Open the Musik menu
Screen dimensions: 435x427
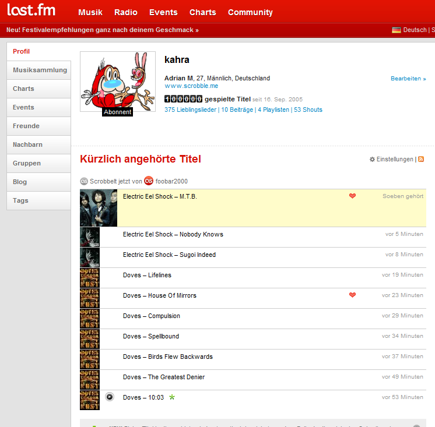click(x=90, y=12)
